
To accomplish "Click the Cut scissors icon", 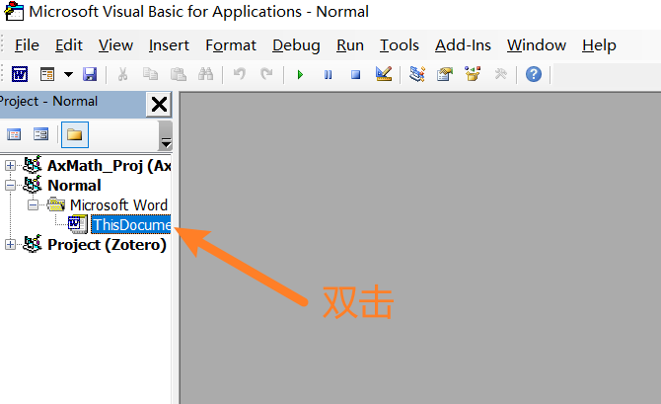I will click(122, 75).
